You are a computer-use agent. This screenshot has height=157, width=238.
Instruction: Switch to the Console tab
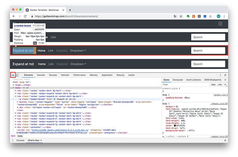[41, 75]
